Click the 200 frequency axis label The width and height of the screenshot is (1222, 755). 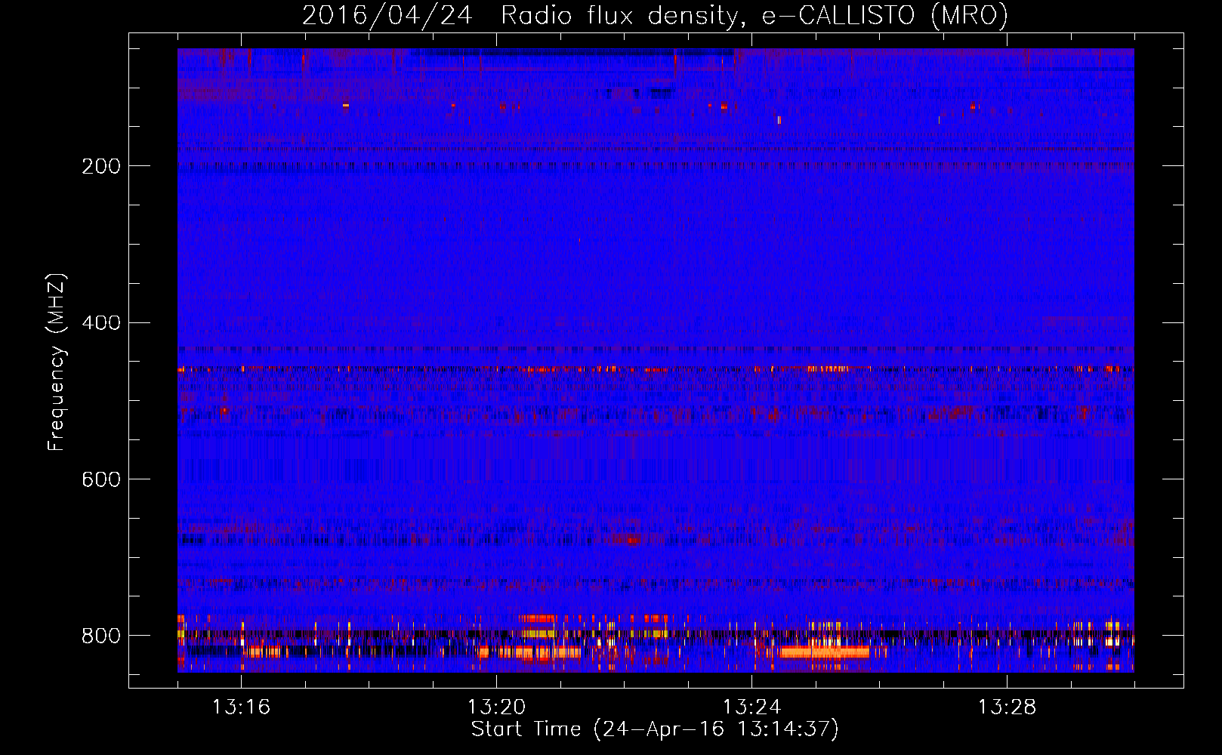click(x=101, y=166)
